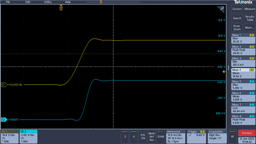Select the orange trigger position marker T

pos(61,8)
